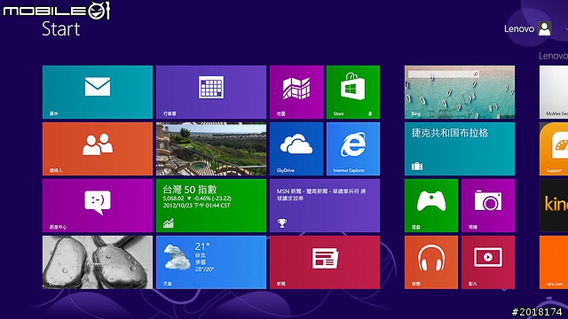Screen dimensions: 568x319
Task: Open the Desktop tile with pebbles
Action: pyautogui.click(x=98, y=262)
